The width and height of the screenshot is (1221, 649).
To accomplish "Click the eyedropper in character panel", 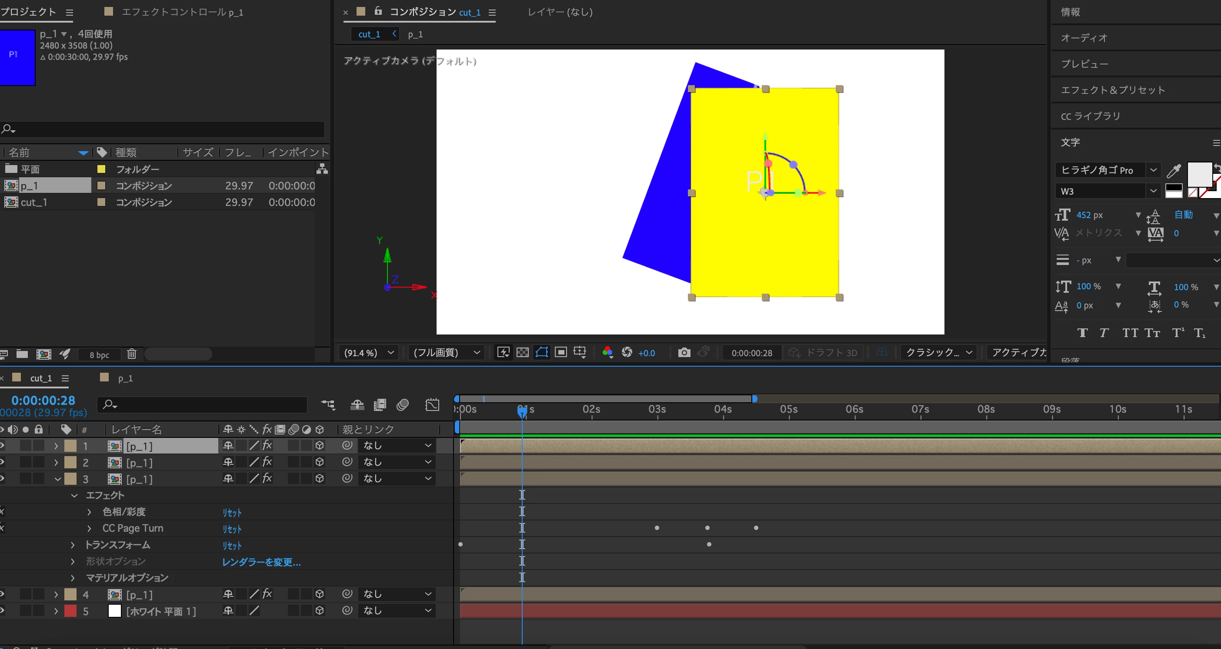I will [1174, 170].
